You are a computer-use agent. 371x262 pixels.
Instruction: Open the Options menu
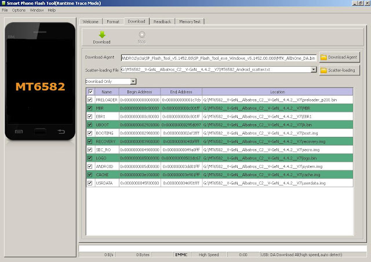click(19, 10)
